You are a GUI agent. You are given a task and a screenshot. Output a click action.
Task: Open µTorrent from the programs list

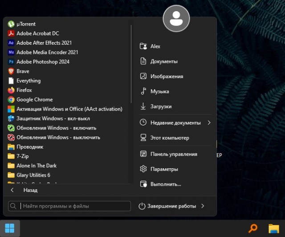point(21,24)
